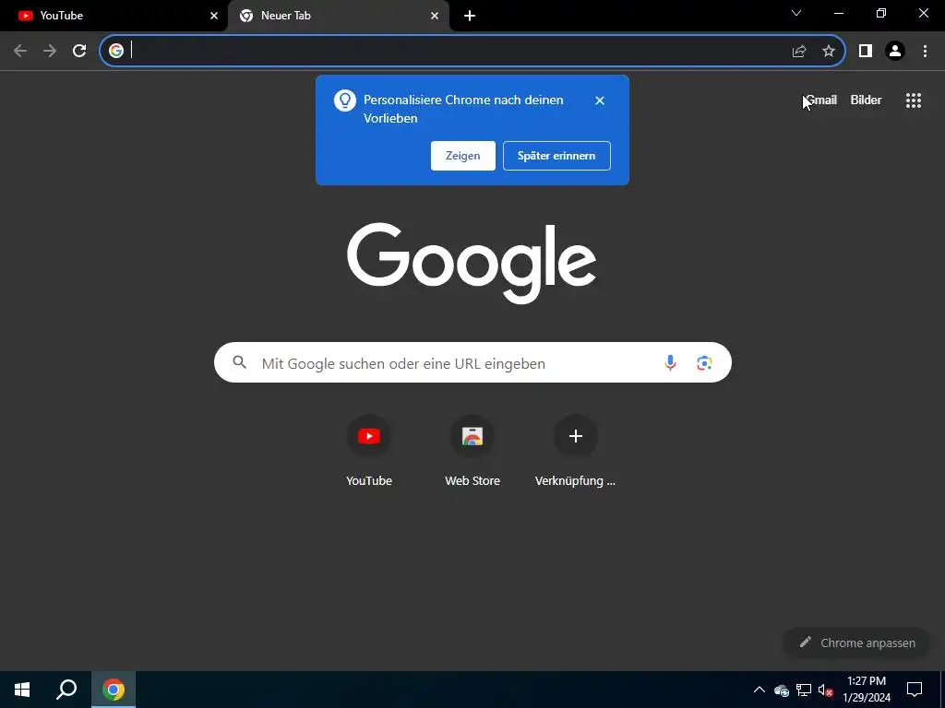Add a shortcut with the plus tile
945x708 pixels.
click(x=576, y=450)
